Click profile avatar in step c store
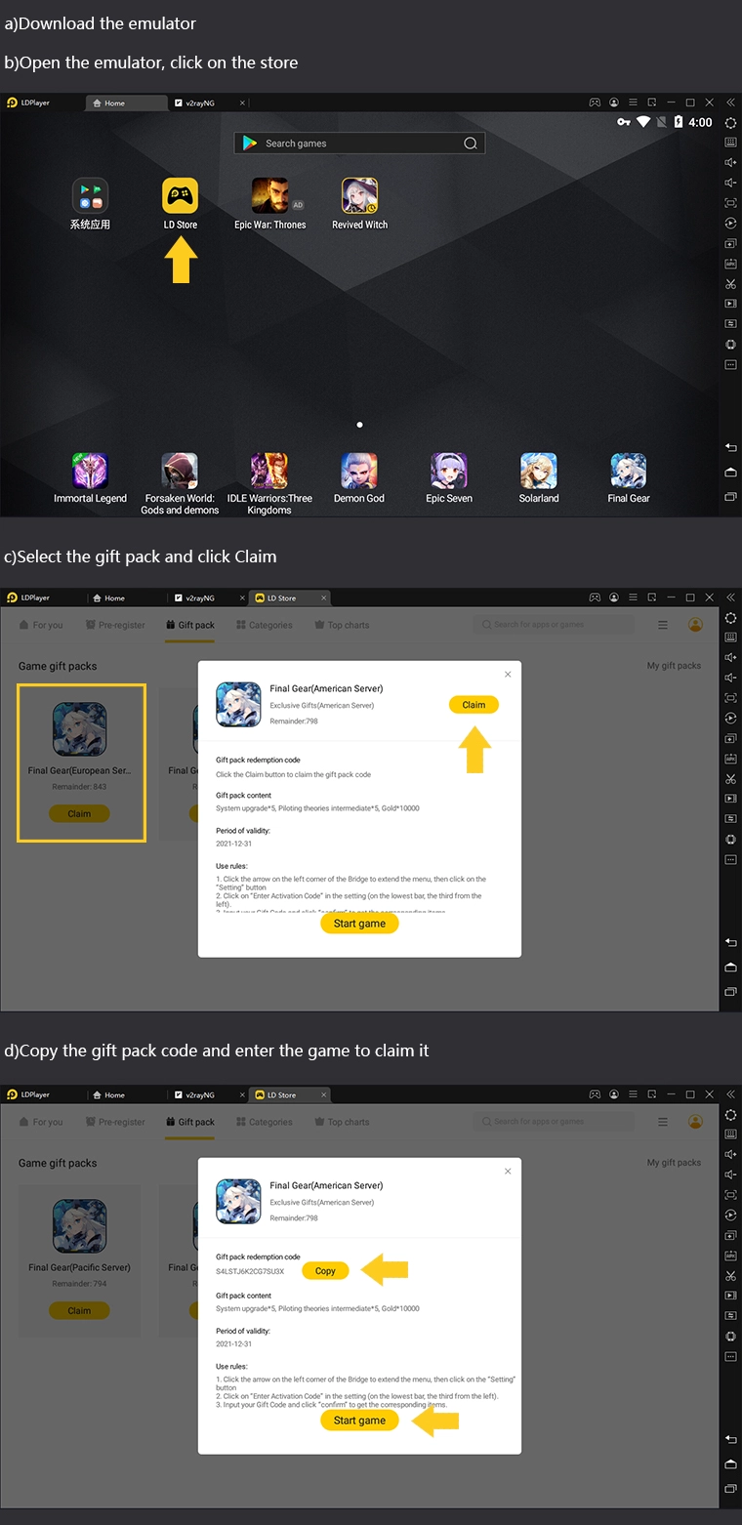 [695, 625]
